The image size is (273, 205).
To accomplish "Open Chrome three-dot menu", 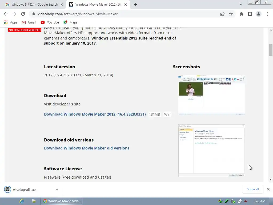I will click(x=267, y=14).
